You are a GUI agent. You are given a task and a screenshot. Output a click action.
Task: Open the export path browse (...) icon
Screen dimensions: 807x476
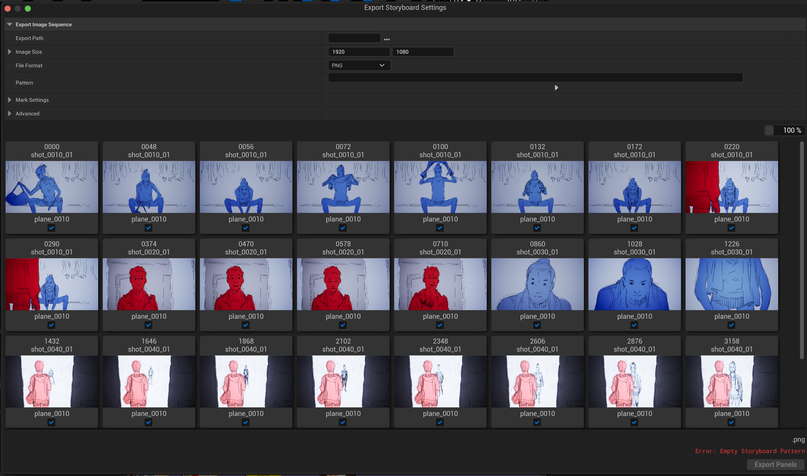pos(387,39)
